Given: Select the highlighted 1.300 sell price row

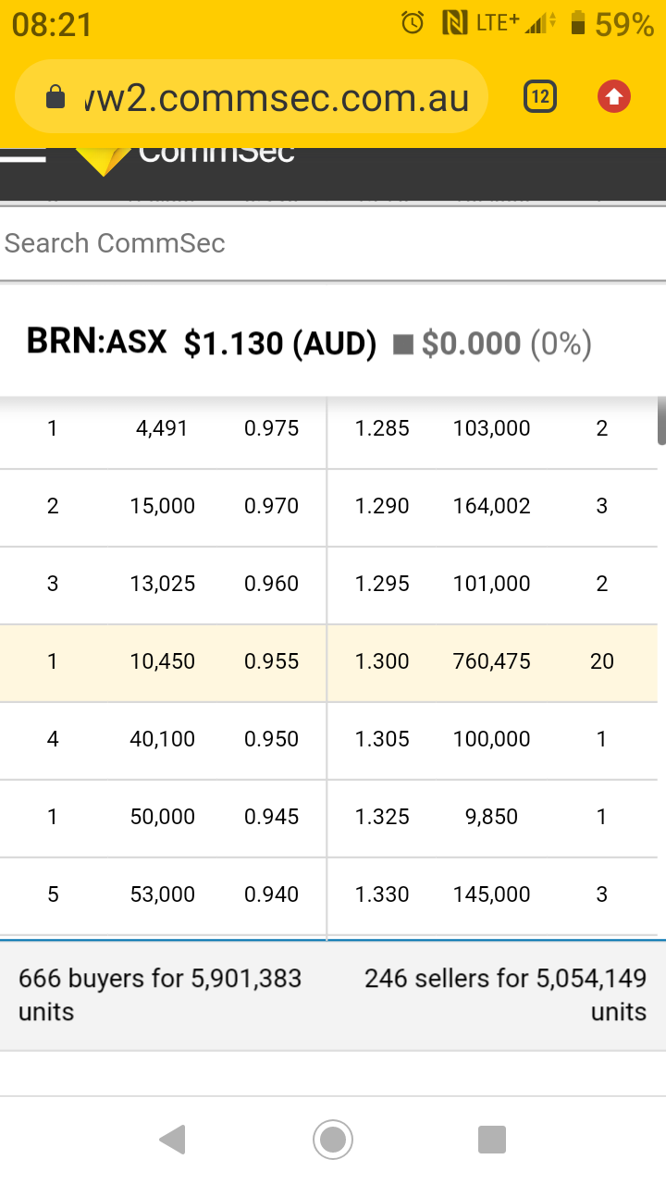Looking at the screenshot, I should (382, 661).
